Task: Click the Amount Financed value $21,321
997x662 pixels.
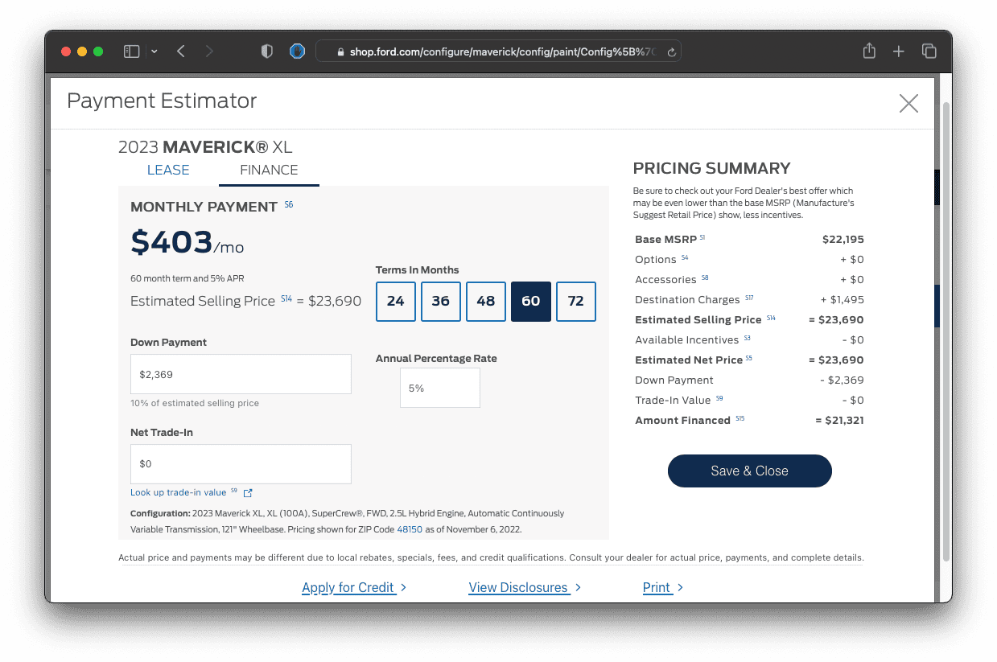Action: (x=838, y=421)
